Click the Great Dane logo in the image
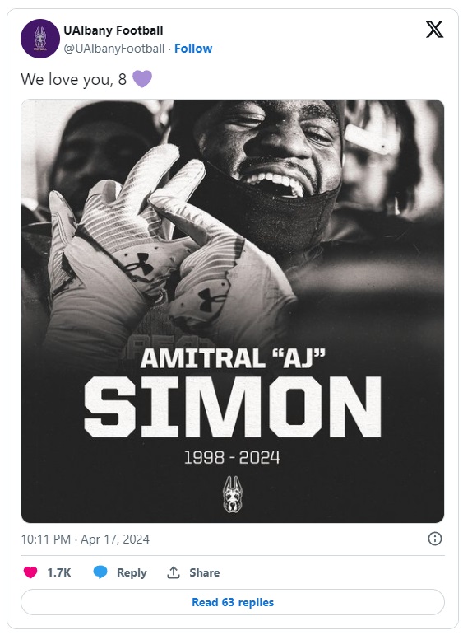463x635 pixels. pos(232,494)
